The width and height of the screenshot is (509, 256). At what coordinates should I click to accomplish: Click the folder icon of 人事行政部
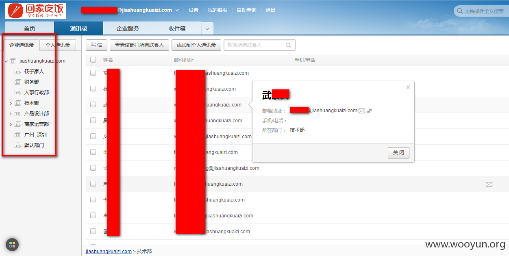click(x=18, y=93)
